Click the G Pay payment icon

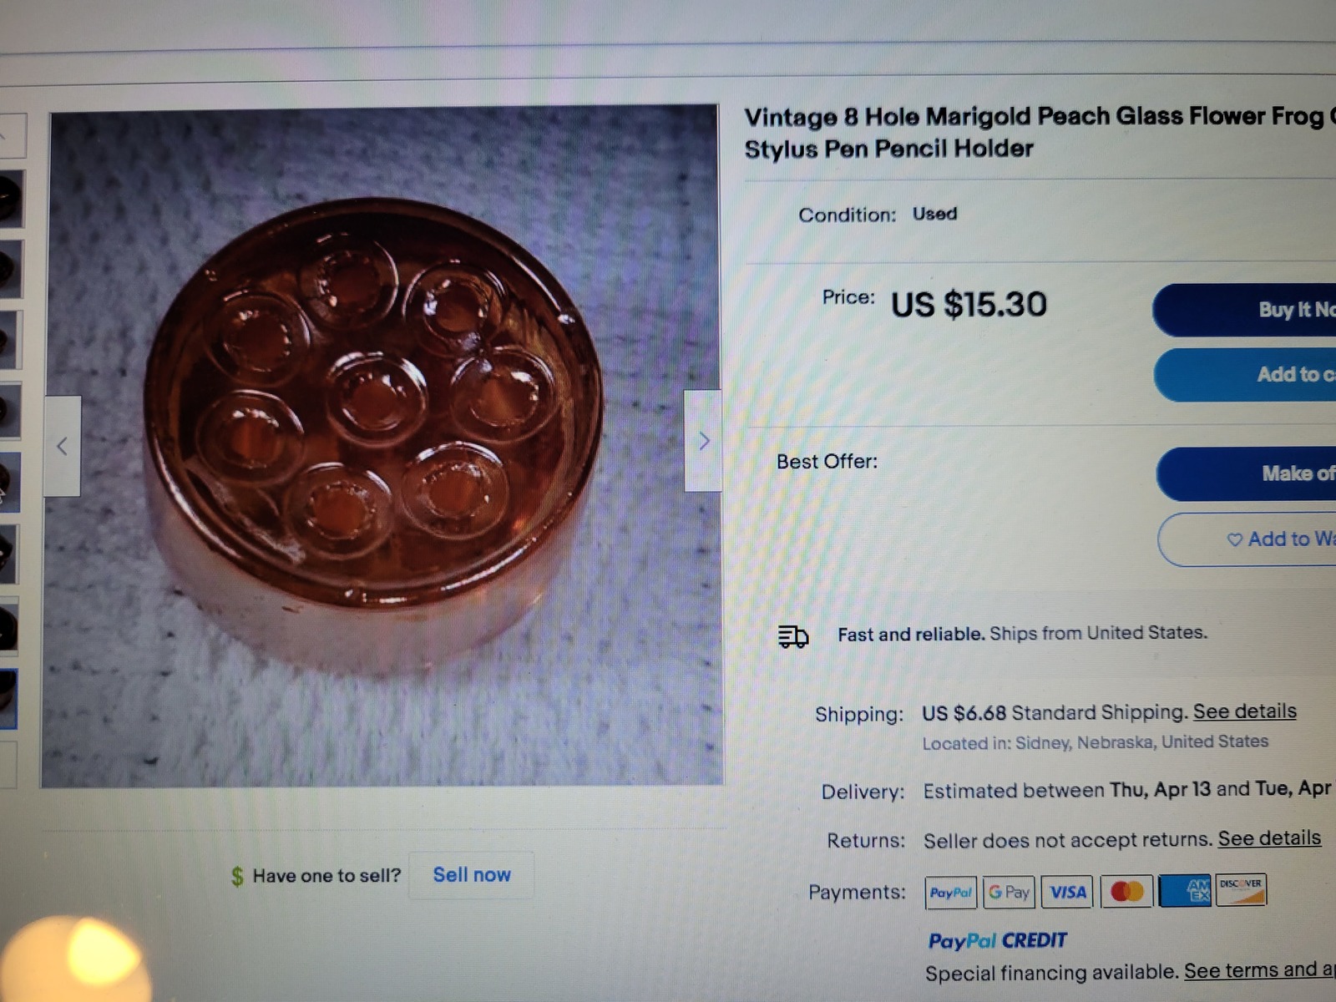[x=1009, y=892]
